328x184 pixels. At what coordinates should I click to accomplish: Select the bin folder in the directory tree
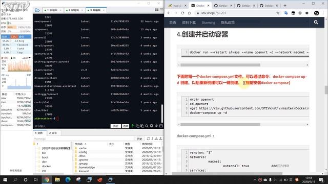click(44, 153)
